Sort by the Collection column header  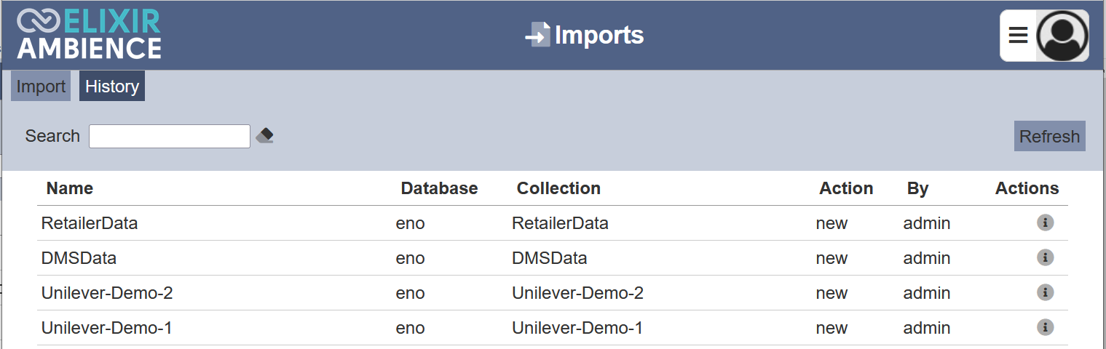tap(558, 188)
